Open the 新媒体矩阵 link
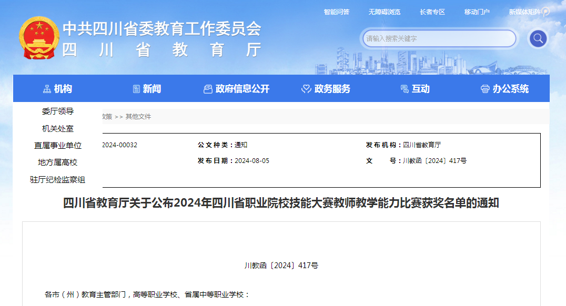Viewport: 566px width, 306px height. [527, 12]
